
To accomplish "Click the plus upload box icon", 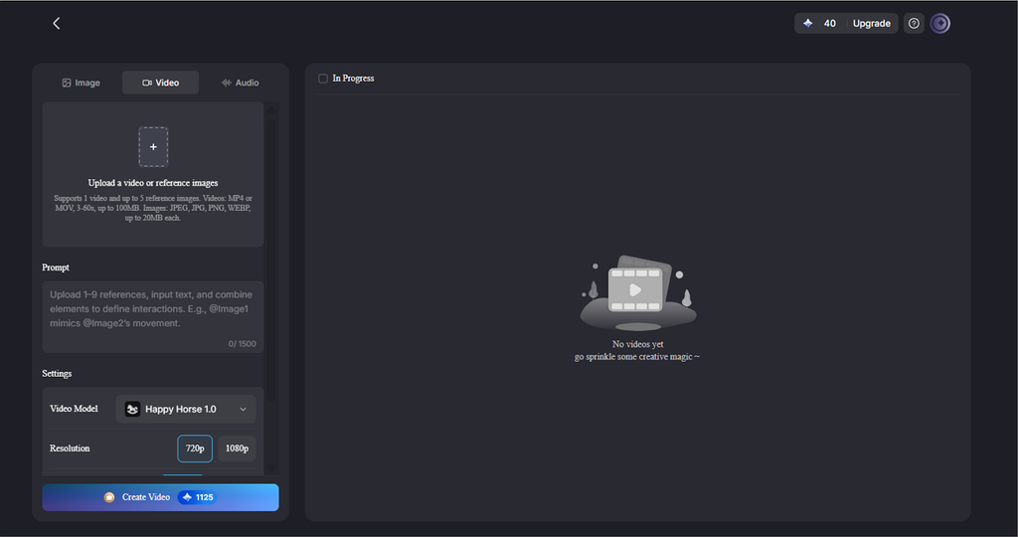I will click(x=153, y=147).
